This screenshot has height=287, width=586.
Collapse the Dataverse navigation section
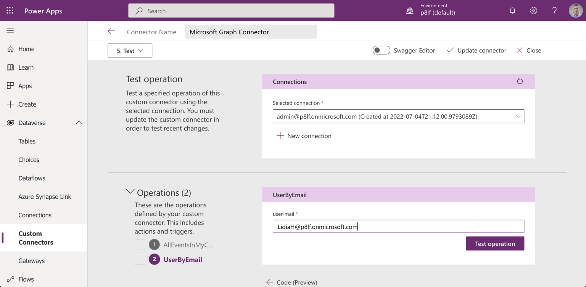pyautogui.click(x=79, y=123)
